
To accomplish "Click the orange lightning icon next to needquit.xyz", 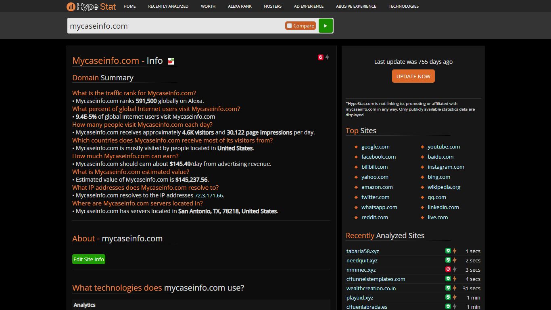I will (x=455, y=260).
